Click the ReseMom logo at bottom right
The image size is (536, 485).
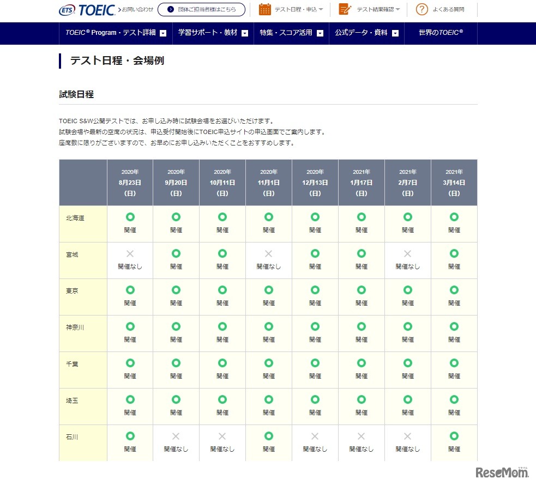(x=501, y=472)
